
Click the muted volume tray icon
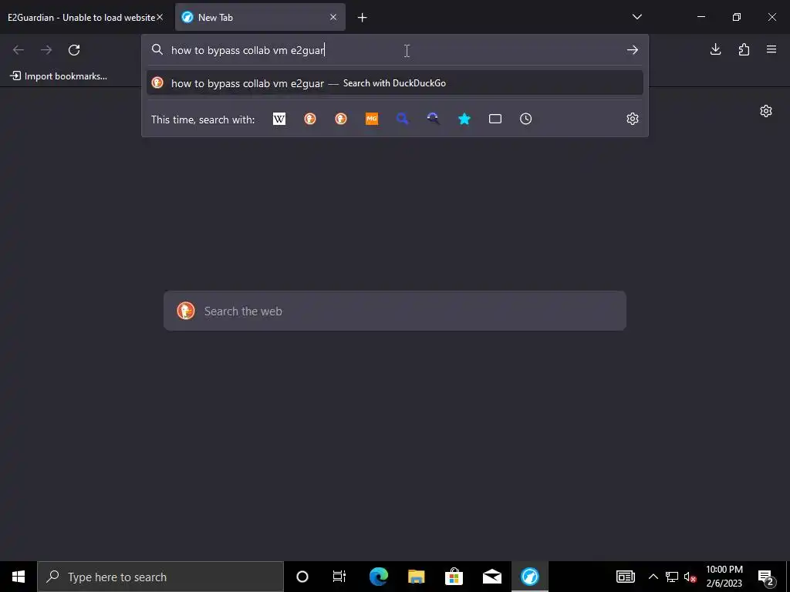click(690, 577)
